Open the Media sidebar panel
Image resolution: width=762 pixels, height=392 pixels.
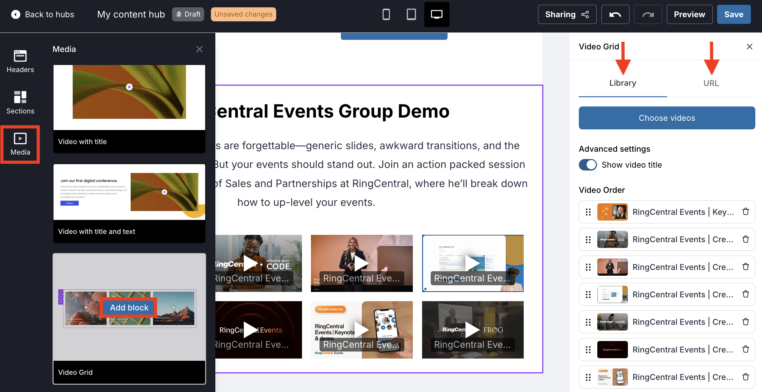[x=20, y=144]
